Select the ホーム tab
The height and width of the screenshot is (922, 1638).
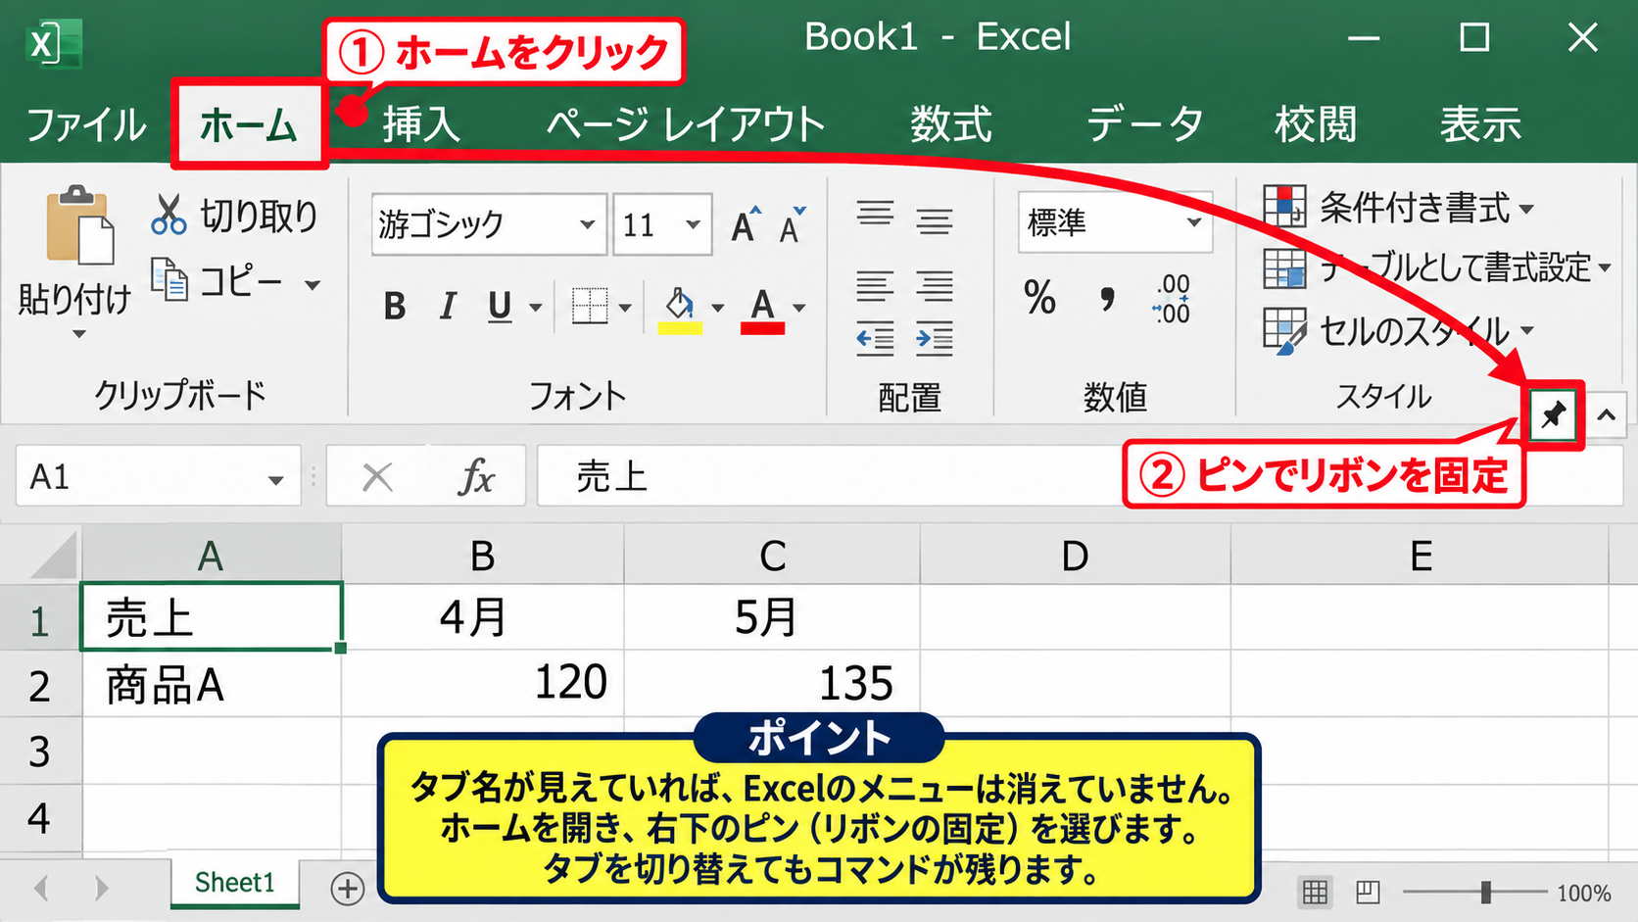[x=249, y=125]
